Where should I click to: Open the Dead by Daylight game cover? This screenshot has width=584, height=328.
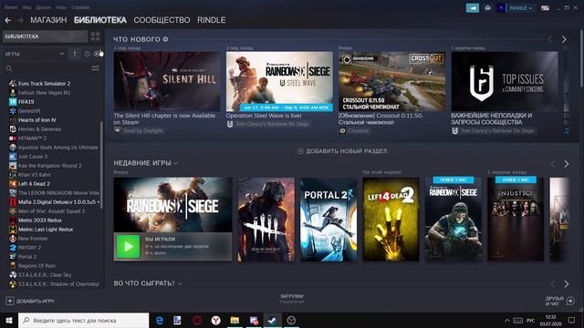(266, 219)
